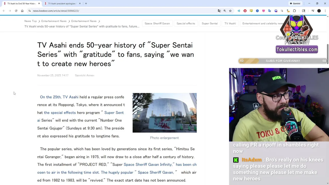Open the blue translate document extension
The height and width of the screenshot is (185, 329).
270,11
